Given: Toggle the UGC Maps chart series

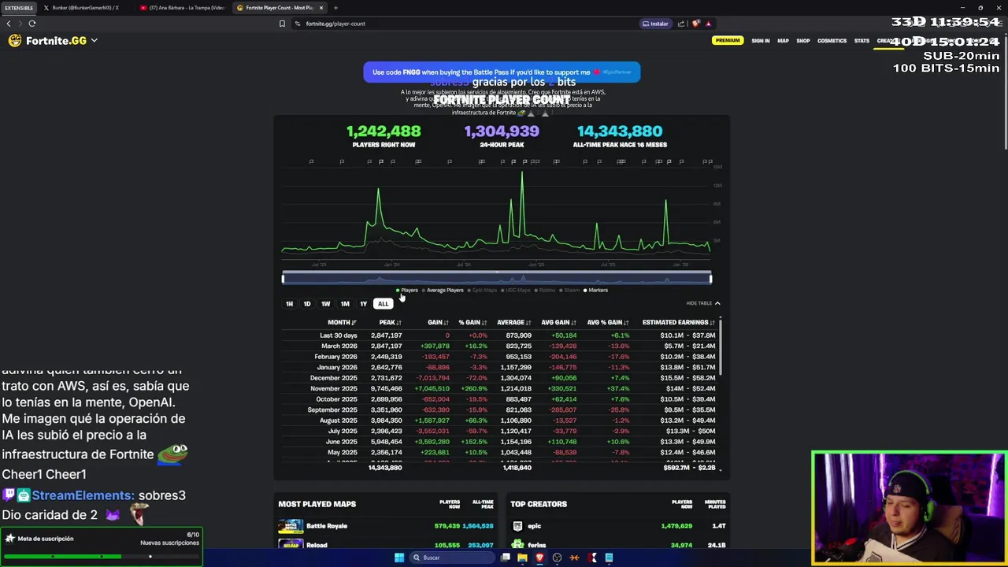Looking at the screenshot, I should point(516,290).
